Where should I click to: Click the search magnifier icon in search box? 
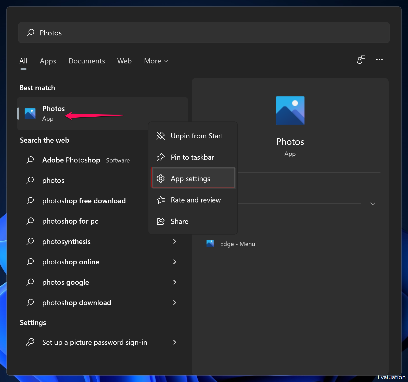pos(31,32)
